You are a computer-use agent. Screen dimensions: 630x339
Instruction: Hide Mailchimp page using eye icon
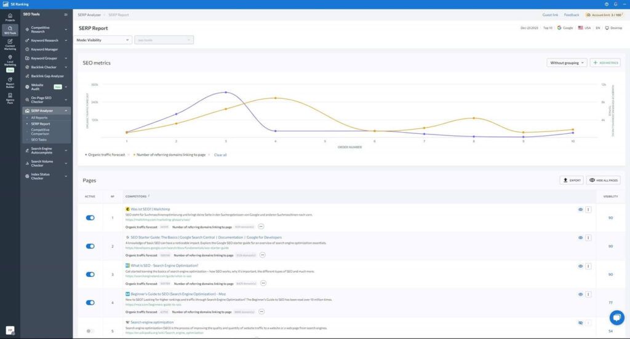point(580,209)
